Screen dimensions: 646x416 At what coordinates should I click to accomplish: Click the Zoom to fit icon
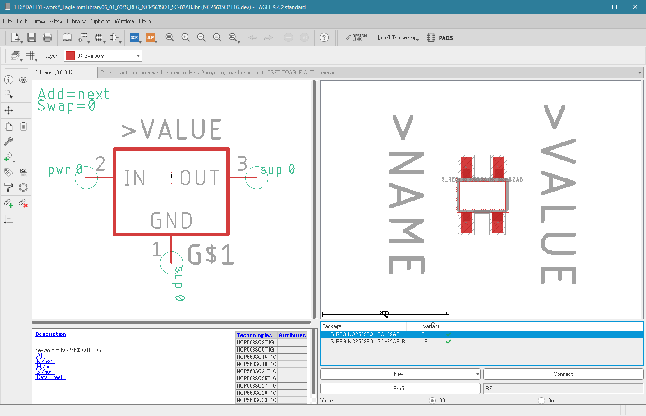170,37
